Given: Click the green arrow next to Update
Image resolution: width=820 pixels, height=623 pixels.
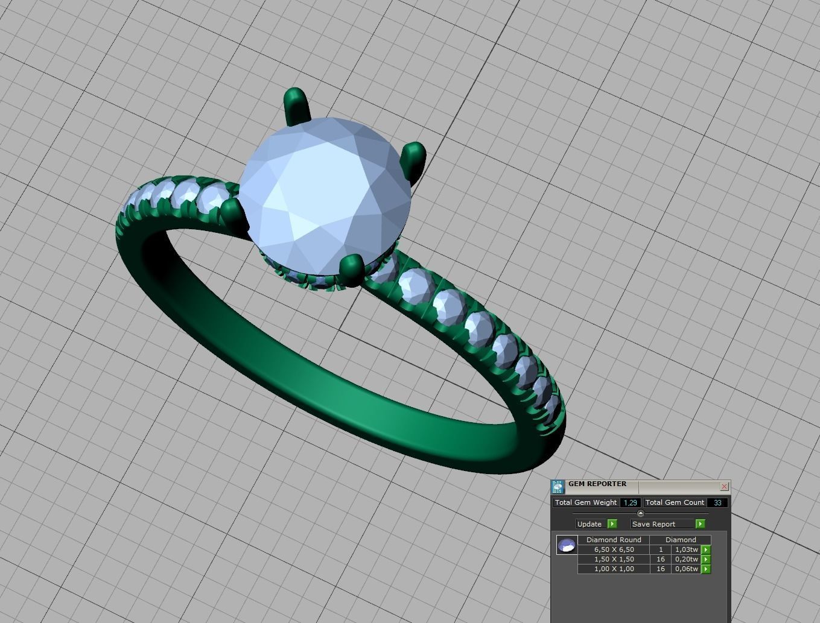Looking at the screenshot, I should pos(612,524).
